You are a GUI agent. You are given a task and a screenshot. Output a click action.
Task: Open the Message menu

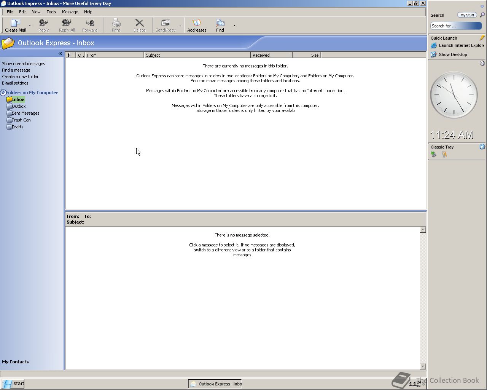(x=70, y=12)
